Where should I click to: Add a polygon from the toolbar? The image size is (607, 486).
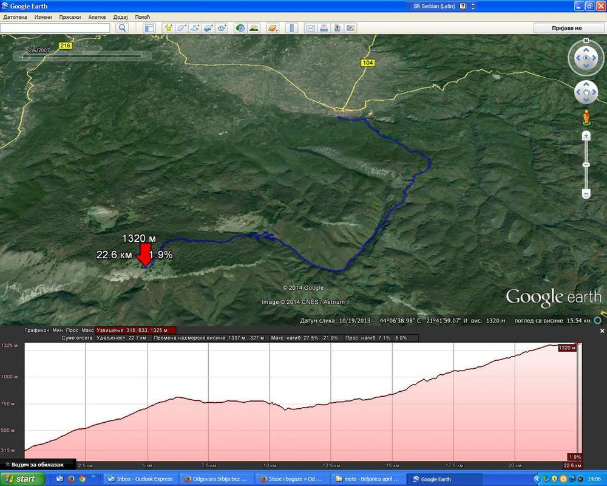coord(181,28)
